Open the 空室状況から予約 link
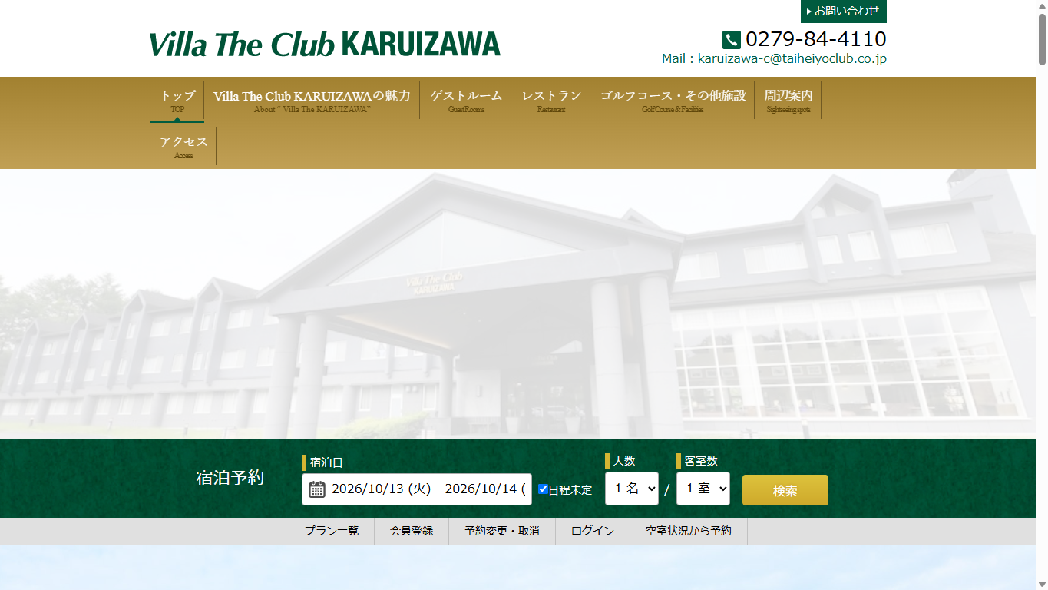This screenshot has height=590, width=1048. (689, 532)
